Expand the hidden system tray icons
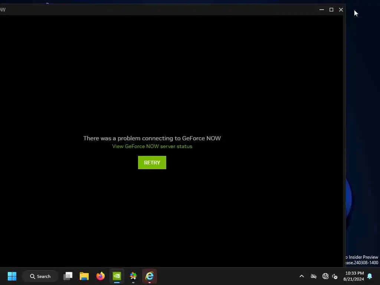 [x=302, y=276]
